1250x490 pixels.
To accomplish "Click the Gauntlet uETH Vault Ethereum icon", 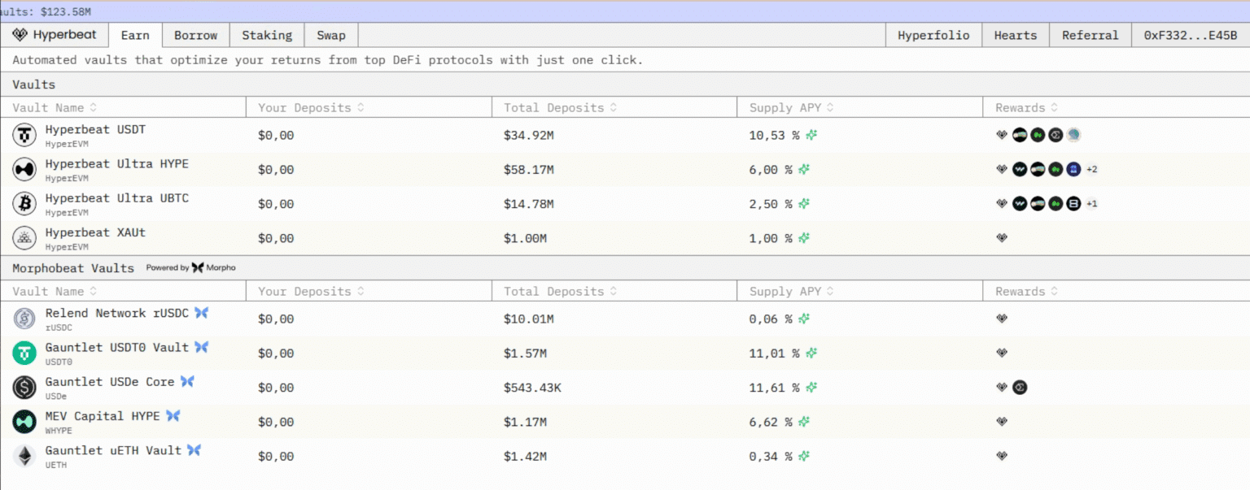I will click(x=24, y=456).
